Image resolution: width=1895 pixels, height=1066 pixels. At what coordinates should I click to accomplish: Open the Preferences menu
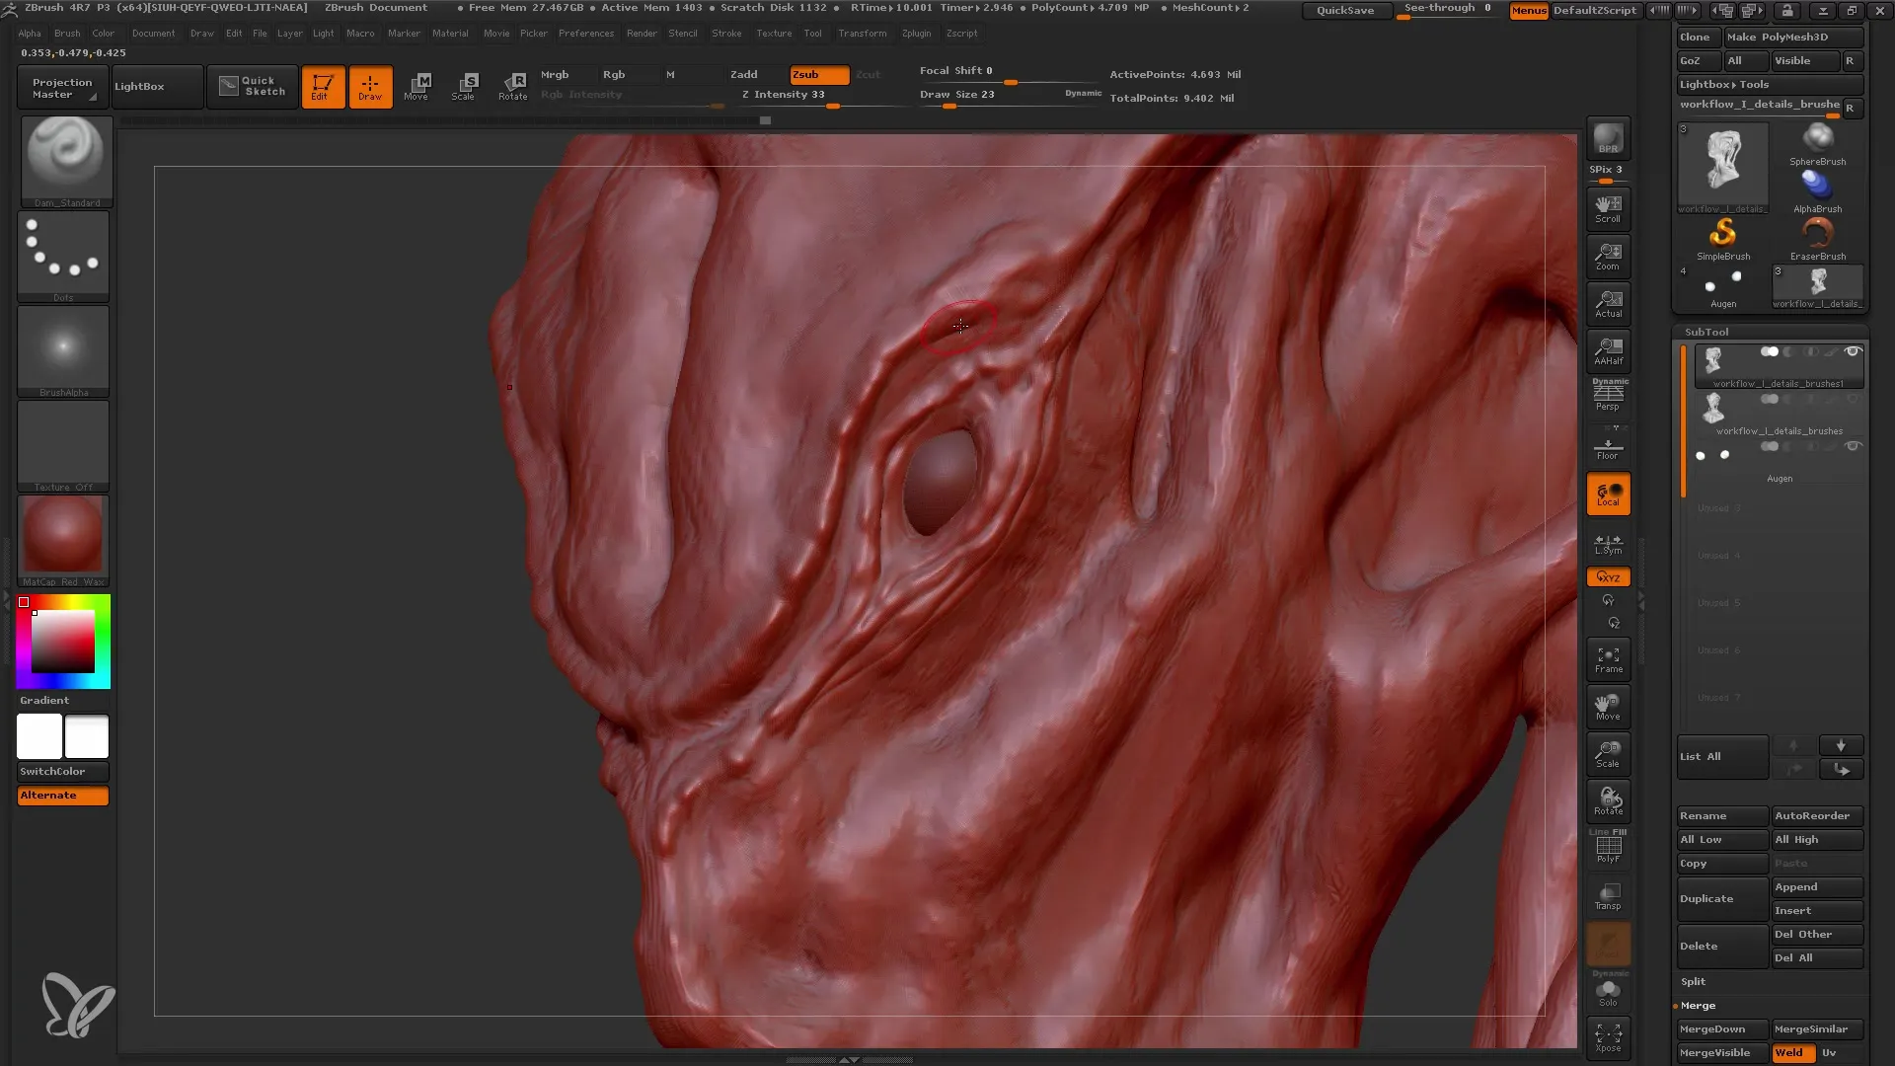[x=583, y=33]
